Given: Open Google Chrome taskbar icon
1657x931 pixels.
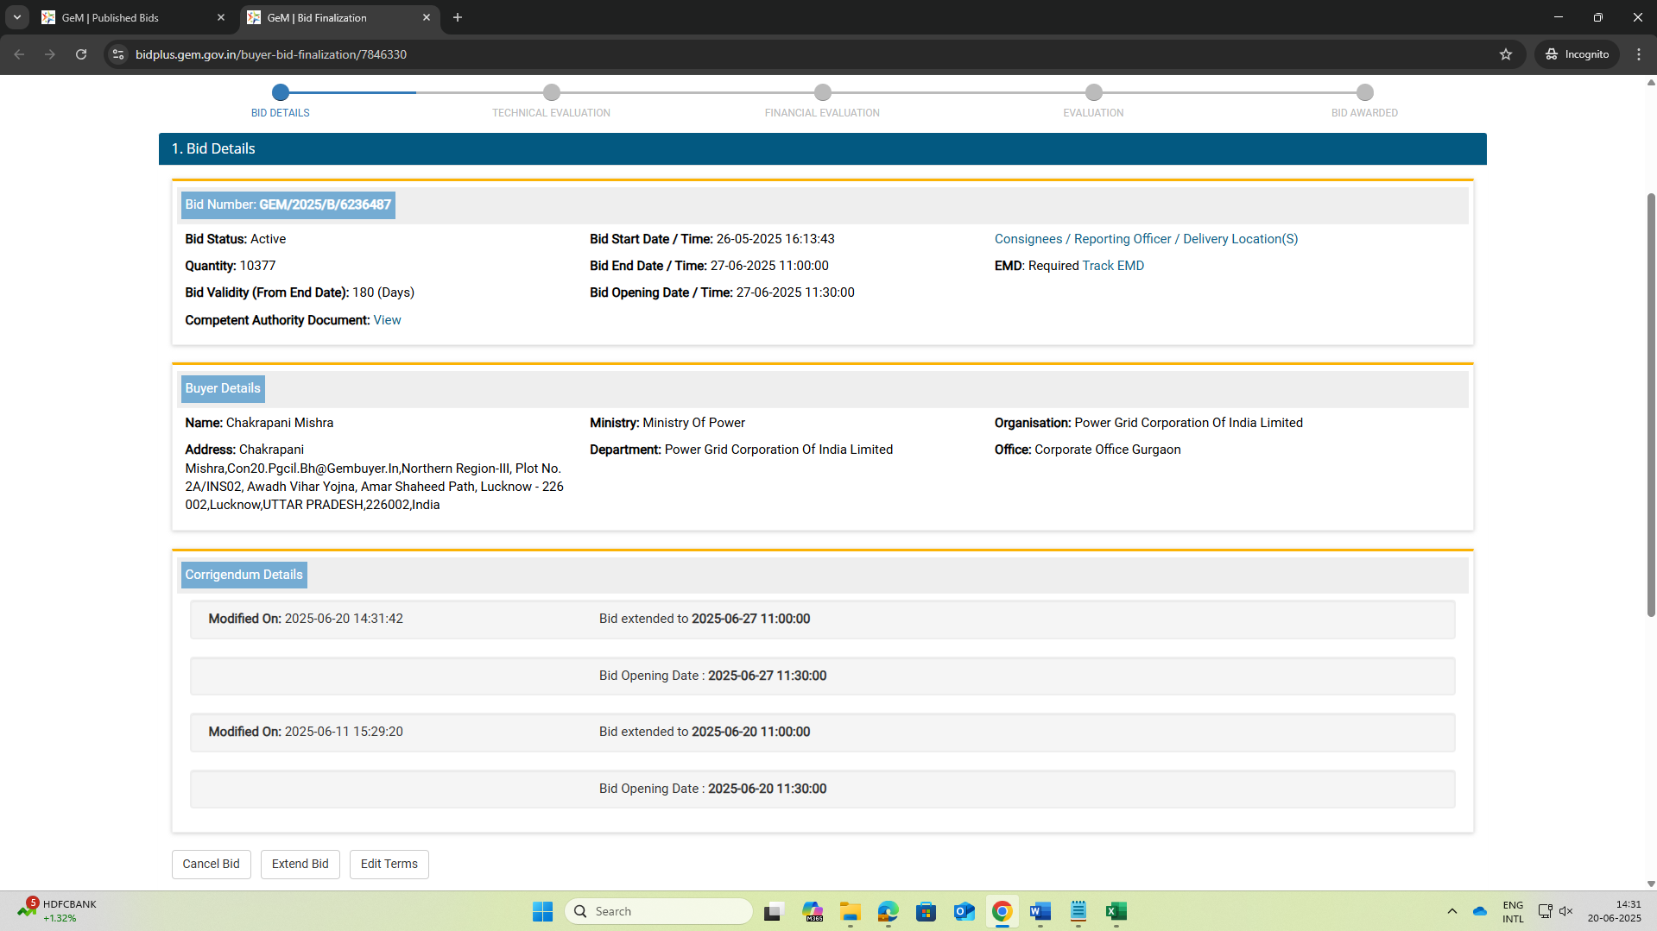Looking at the screenshot, I should [x=1002, y=911].
